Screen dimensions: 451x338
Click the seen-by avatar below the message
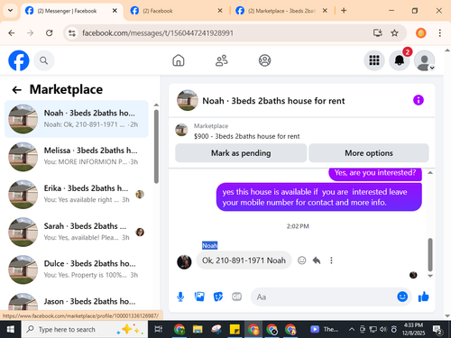point(413,275)
